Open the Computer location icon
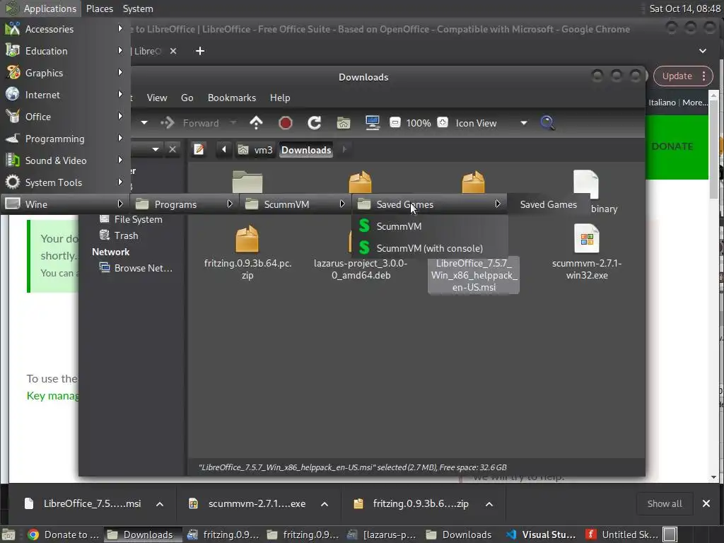Viewport: 724px width, 543px height. click(x=372, y=123)
